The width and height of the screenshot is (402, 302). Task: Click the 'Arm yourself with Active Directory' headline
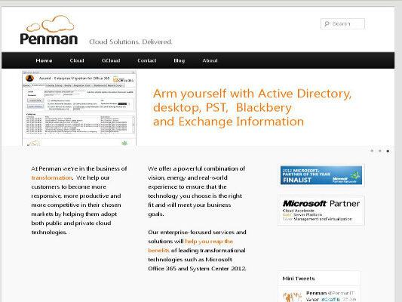(252, 107)
